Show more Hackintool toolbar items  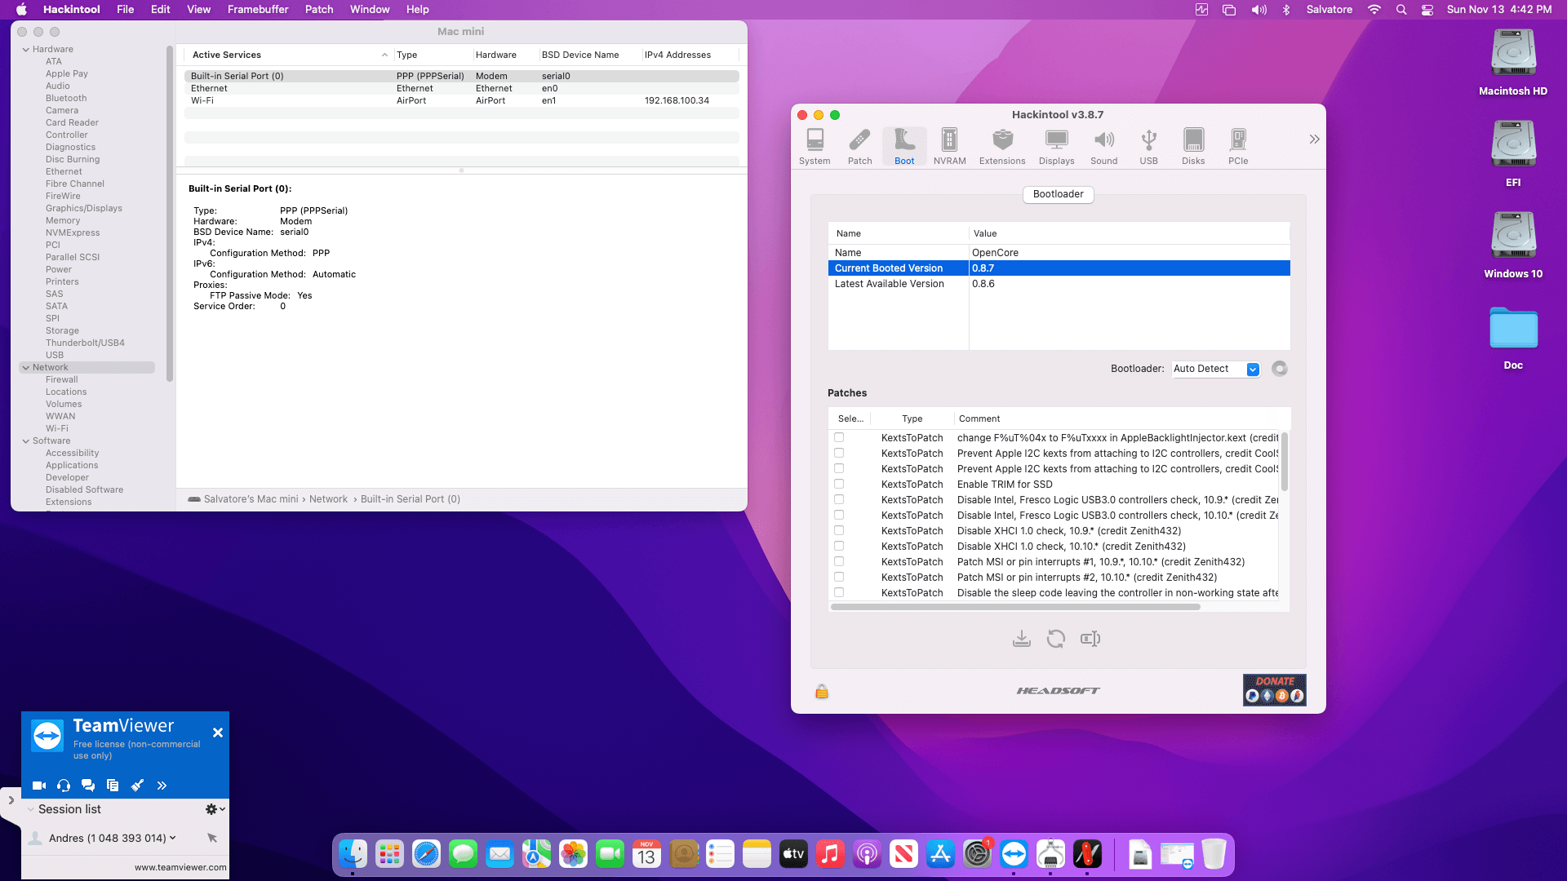[1314, 139]
